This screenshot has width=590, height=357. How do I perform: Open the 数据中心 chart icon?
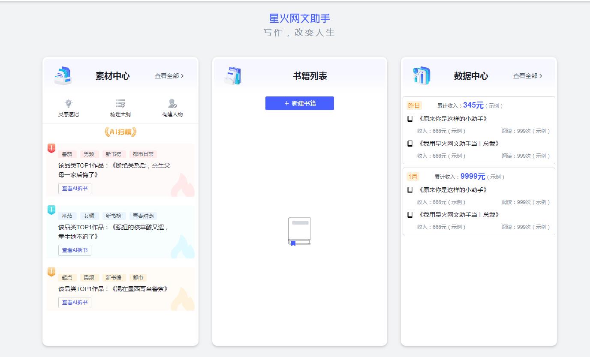421,75
